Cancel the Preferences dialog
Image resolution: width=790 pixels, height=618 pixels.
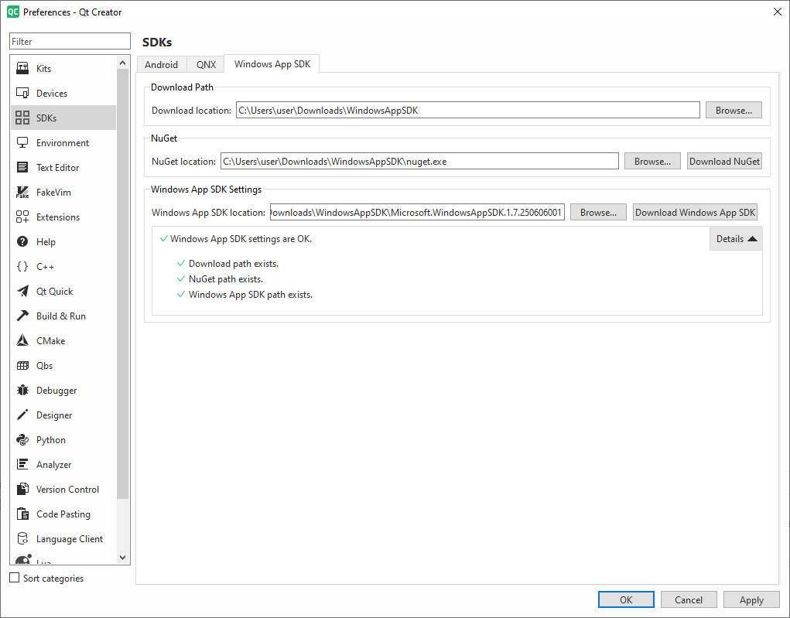click(689, 600)
